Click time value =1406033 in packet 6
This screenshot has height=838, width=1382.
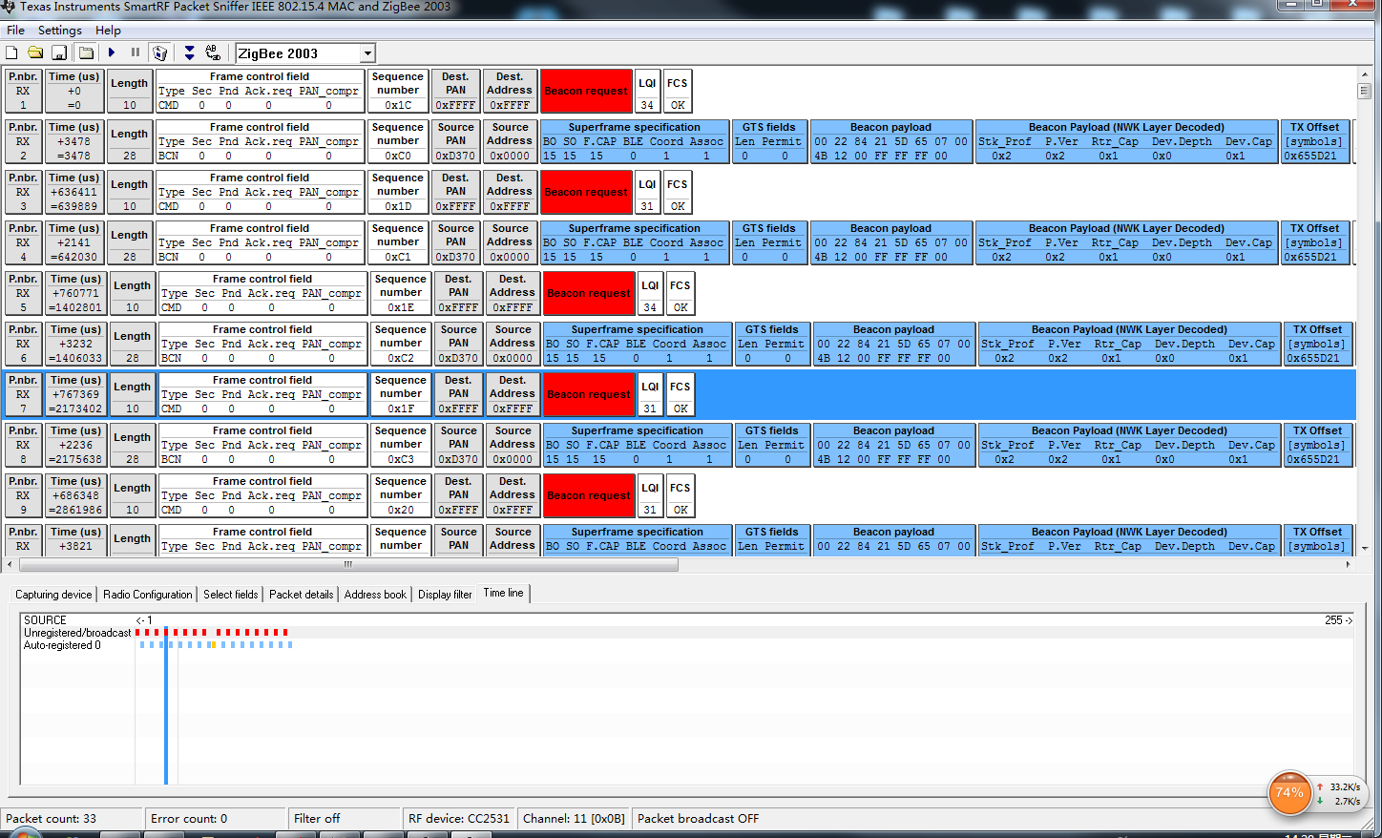point(76,358)
